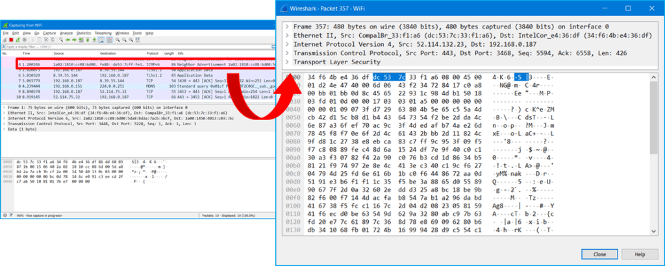The height and width of the screenshot is (266, 665).
Task: Expand the TCP row with Src Port 443
Action: pos(287,53)
